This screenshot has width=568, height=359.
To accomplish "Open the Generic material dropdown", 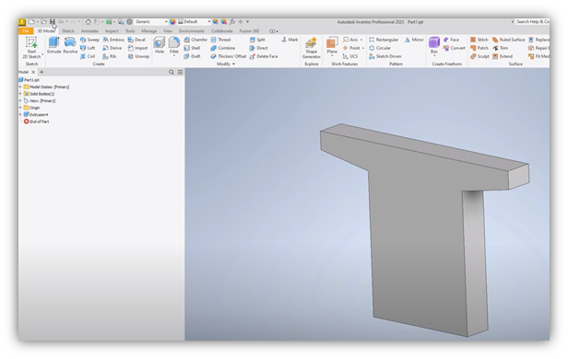I will click(151, 22).
